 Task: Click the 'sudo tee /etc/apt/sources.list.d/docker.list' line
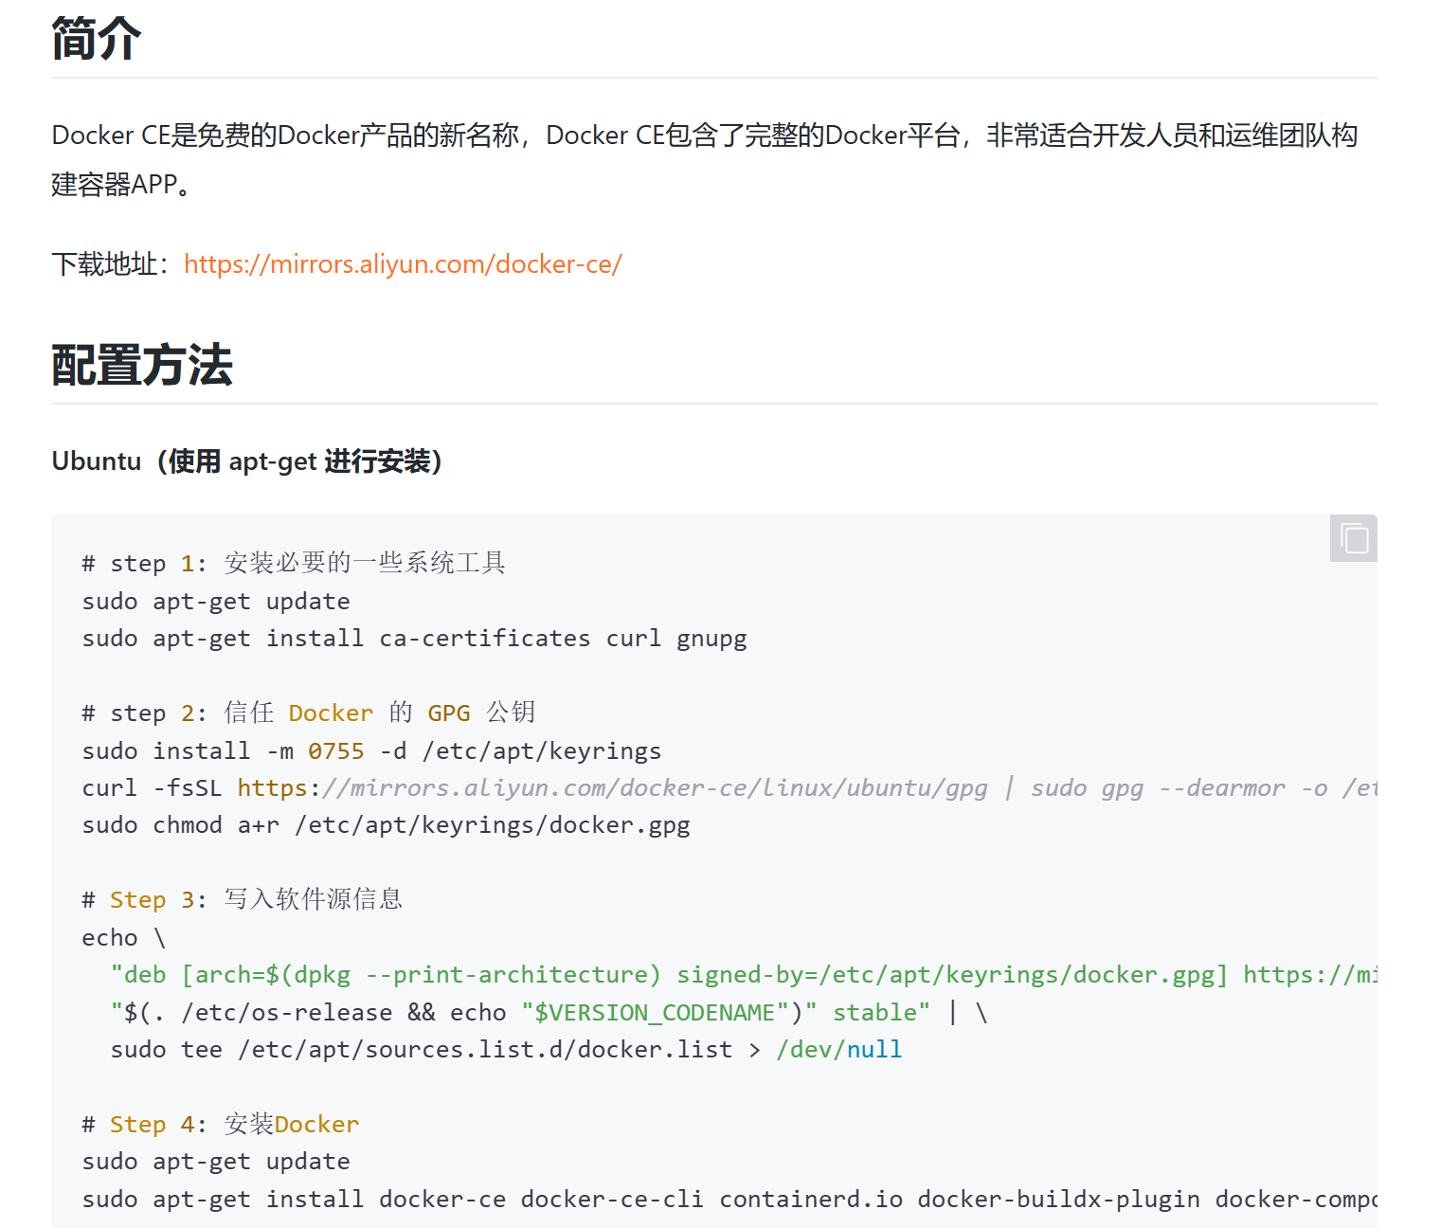(x=507, y=1050)
